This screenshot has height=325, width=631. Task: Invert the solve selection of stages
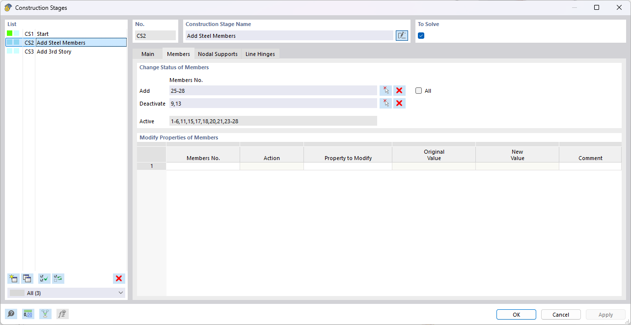click(x=58, y=278)
